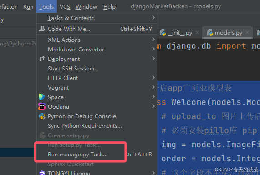
Task: Open the VCS menu
Action: [x=65, y=7]
